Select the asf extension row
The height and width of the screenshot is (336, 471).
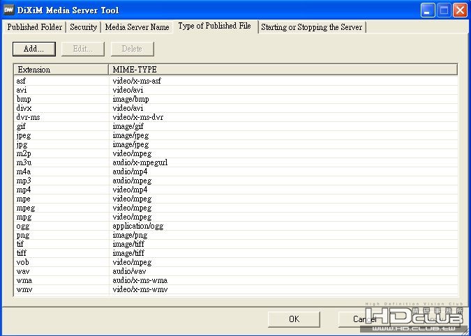point(236,81)
